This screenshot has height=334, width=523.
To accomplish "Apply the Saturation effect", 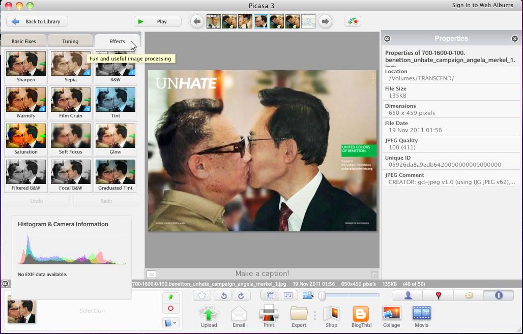I will point(25,138).
